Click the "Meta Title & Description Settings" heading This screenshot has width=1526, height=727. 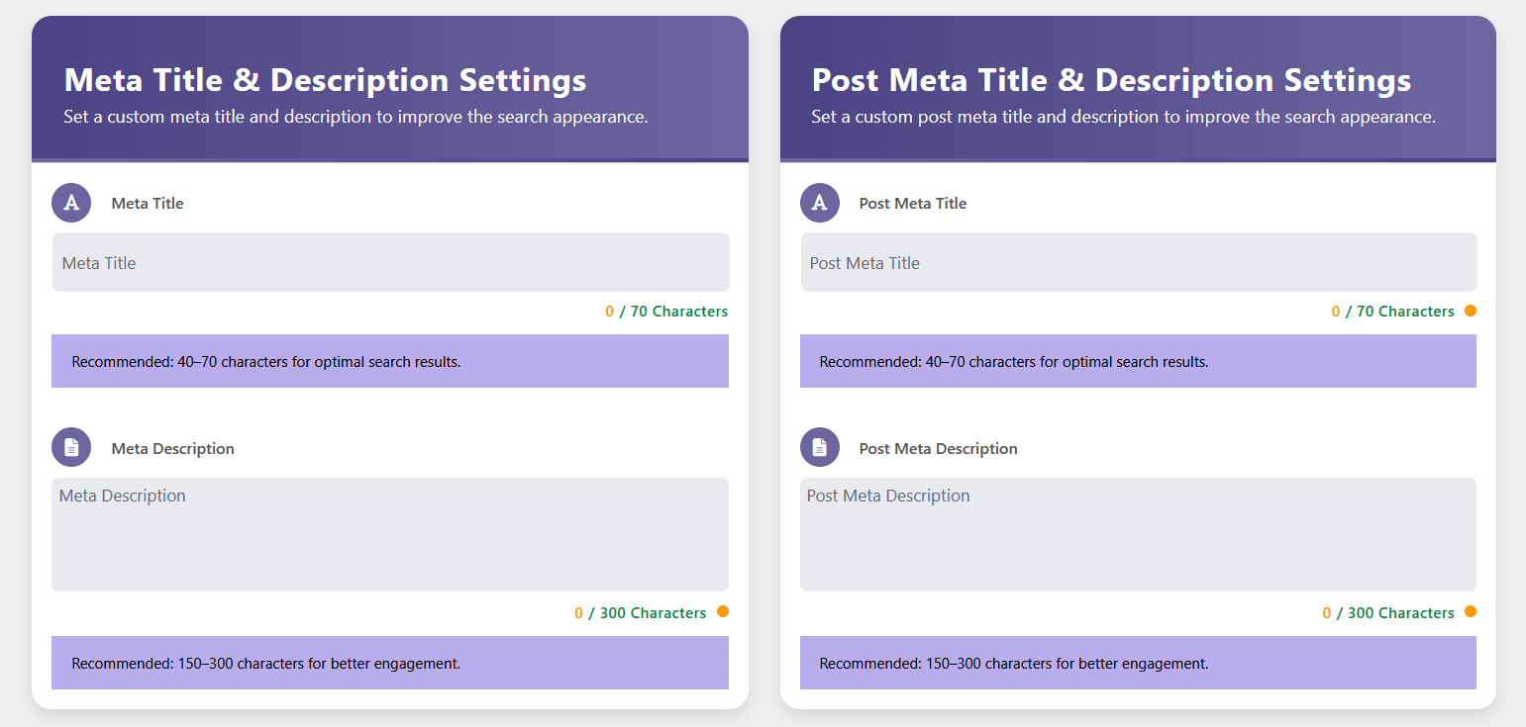(325, 80)
